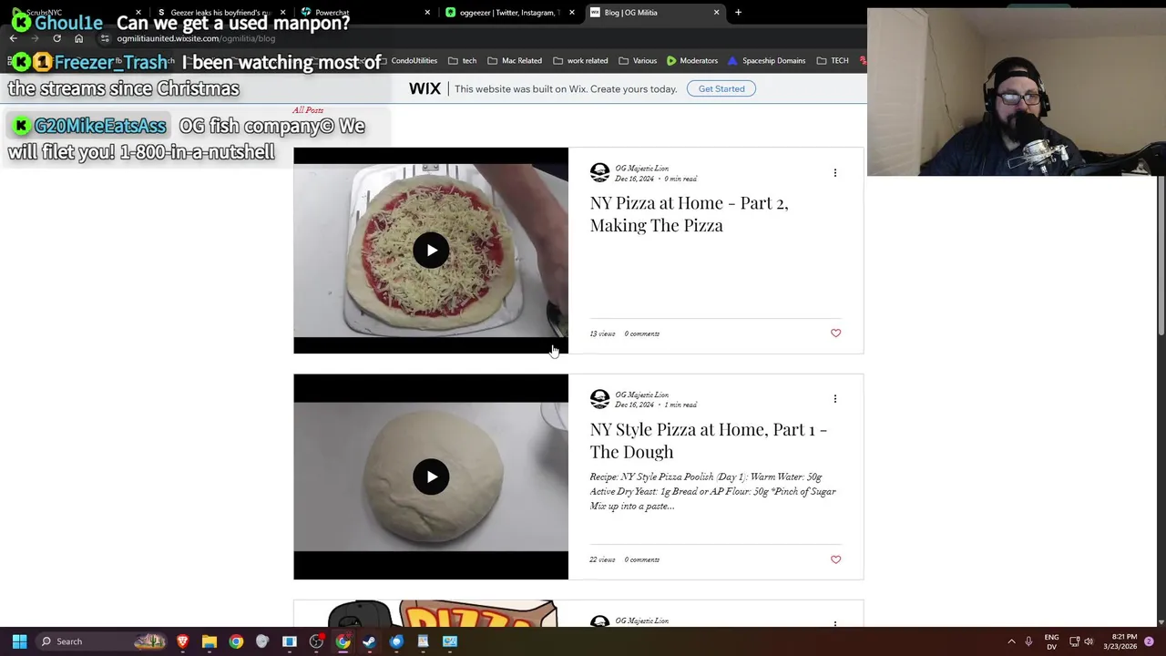Go to browser home page
Viewport: 1166px width, 656px height.
click(78, 38)
